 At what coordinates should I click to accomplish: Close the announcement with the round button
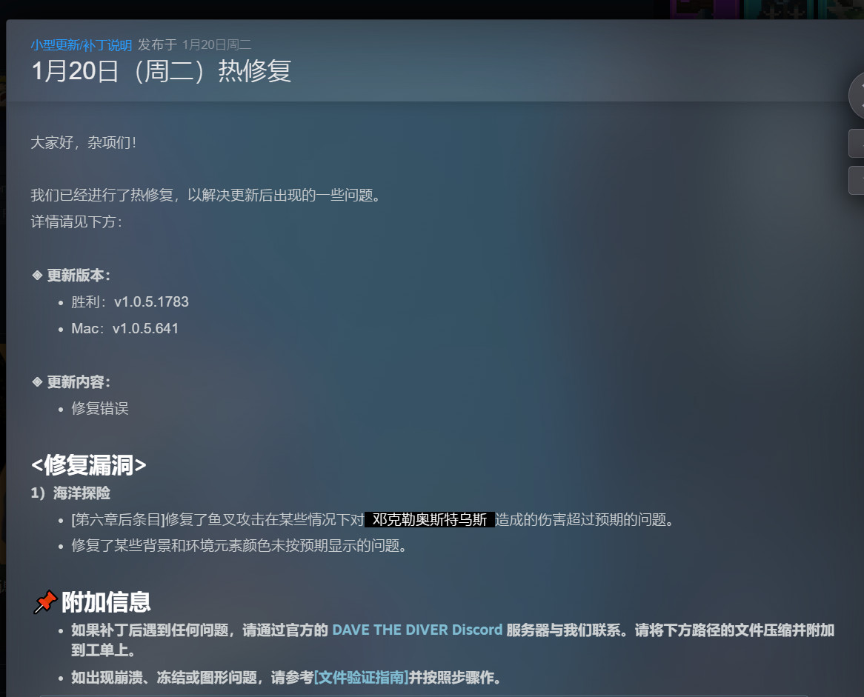pyautogui.click(x=857, y=96)
